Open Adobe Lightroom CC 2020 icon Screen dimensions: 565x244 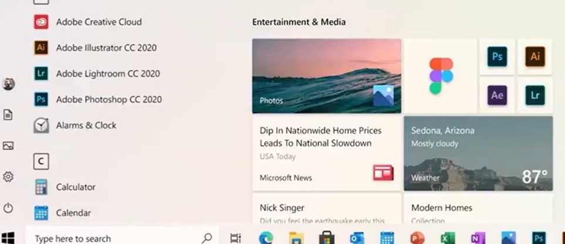pos(41,73)
